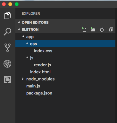The width and height of the screenshot is (117, 123).
Task: Select the css folder row
Action: (x=65, y=44)
